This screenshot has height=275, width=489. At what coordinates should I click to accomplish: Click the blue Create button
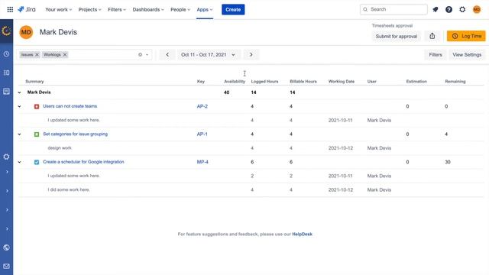click(x=233, y=10)
